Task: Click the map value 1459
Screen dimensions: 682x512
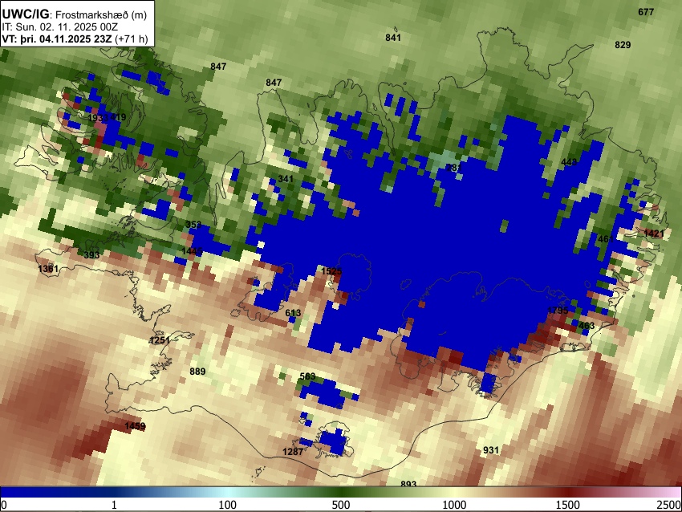Action: point(135,426)
